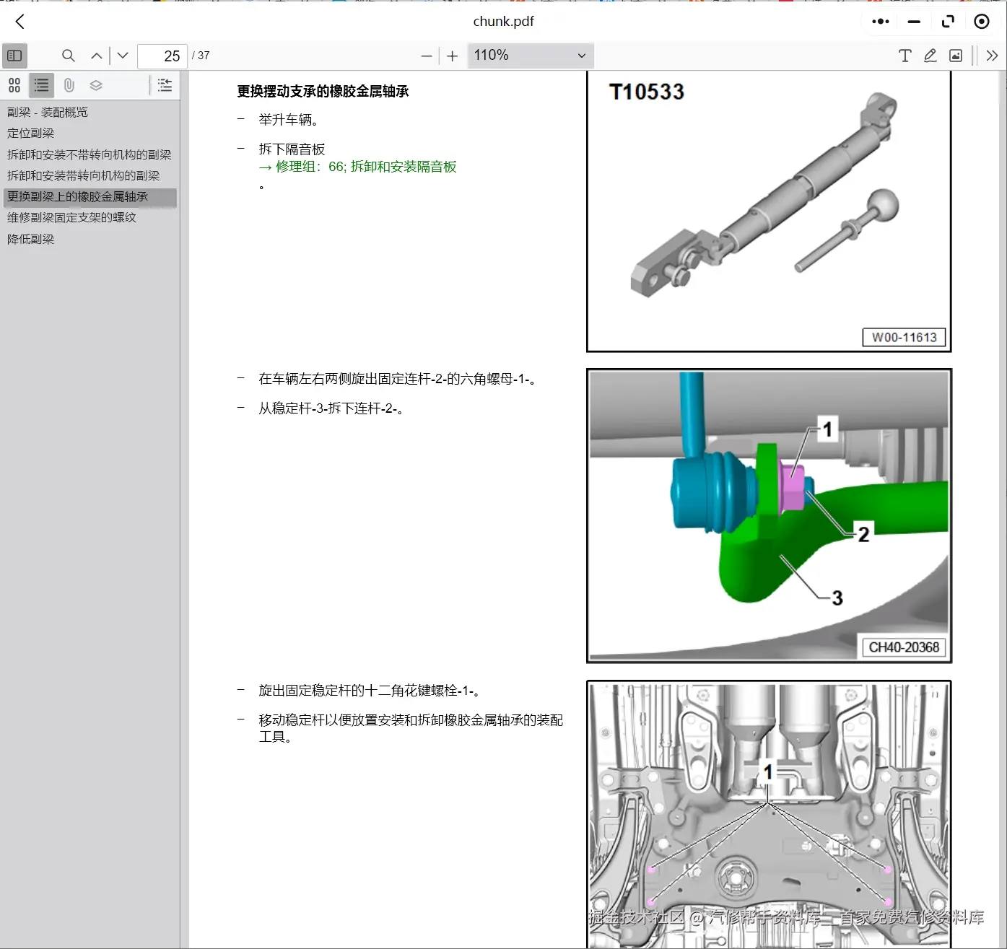
Task: Go back with the top-left arrow
Action: point(19,21)
